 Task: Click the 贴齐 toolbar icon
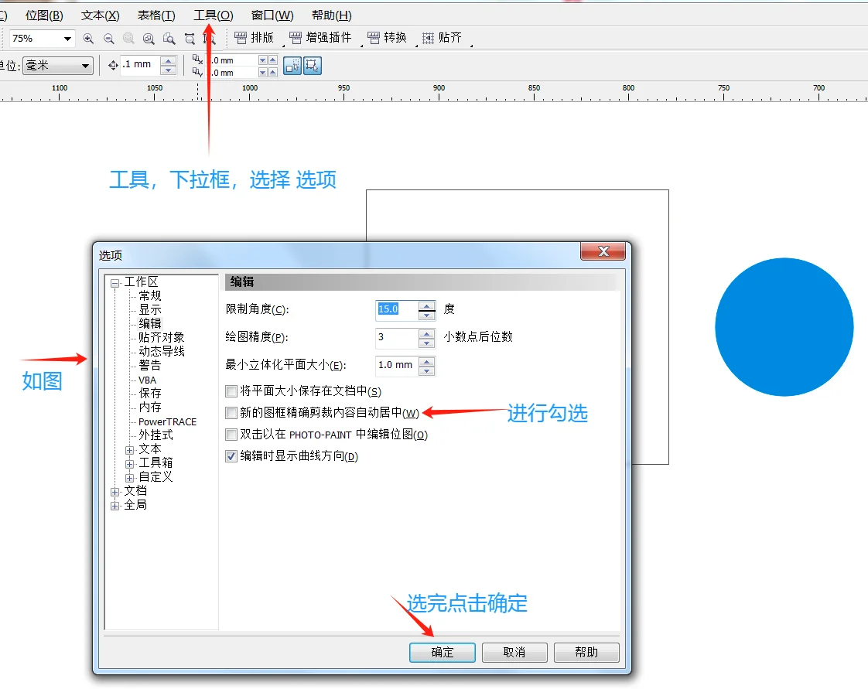tap(443, 37)
